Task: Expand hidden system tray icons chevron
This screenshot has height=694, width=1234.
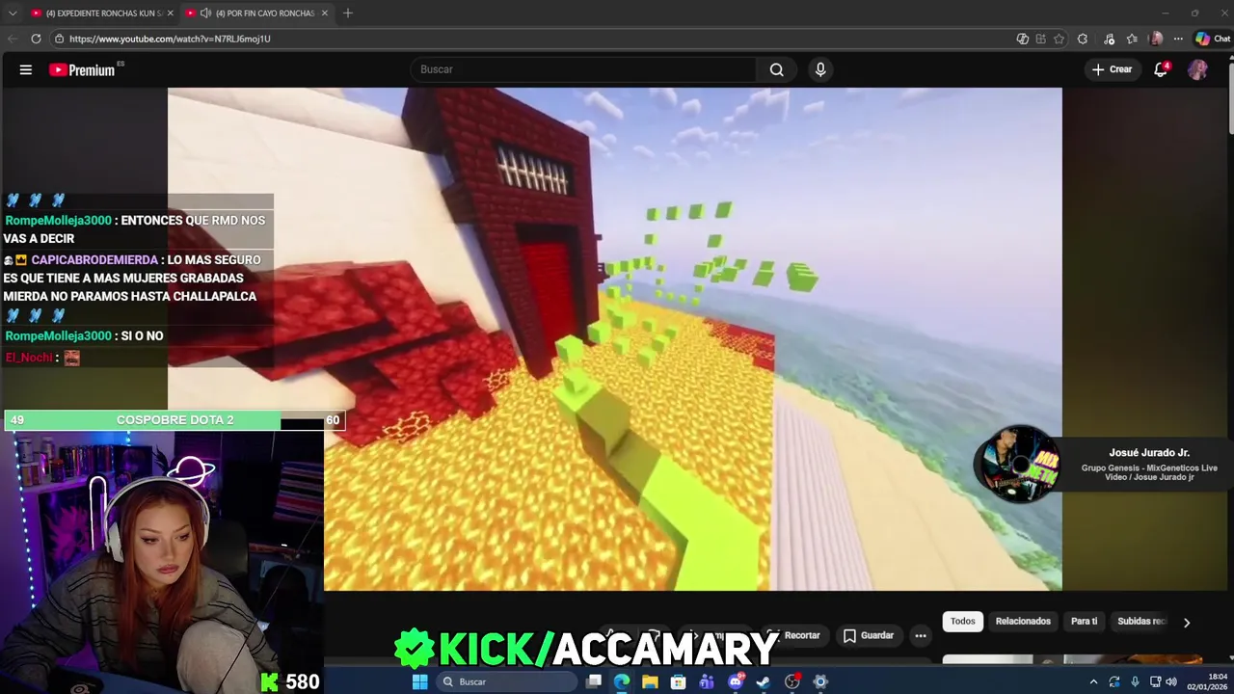Action: [1093, 681]
